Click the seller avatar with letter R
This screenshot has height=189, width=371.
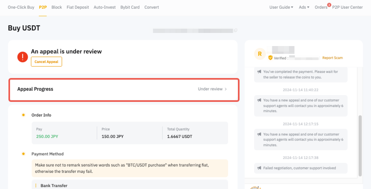pyautogui.click(x=260, y=54)
